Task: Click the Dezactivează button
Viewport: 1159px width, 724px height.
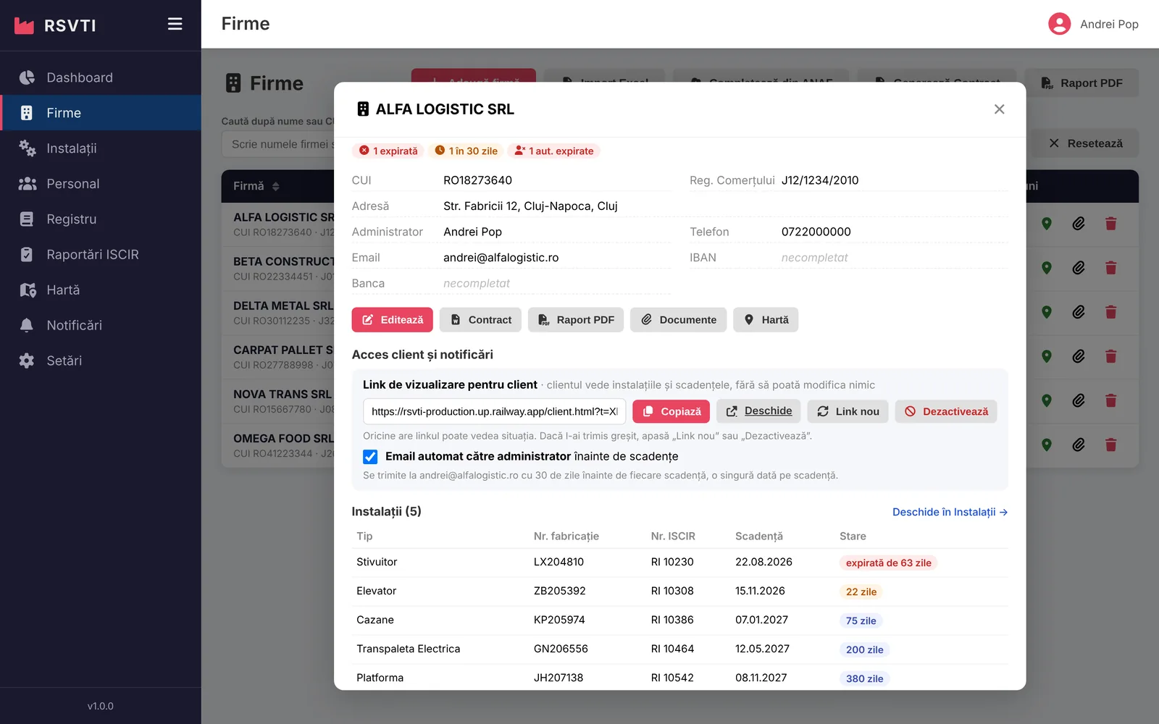Action: (946, 411)
